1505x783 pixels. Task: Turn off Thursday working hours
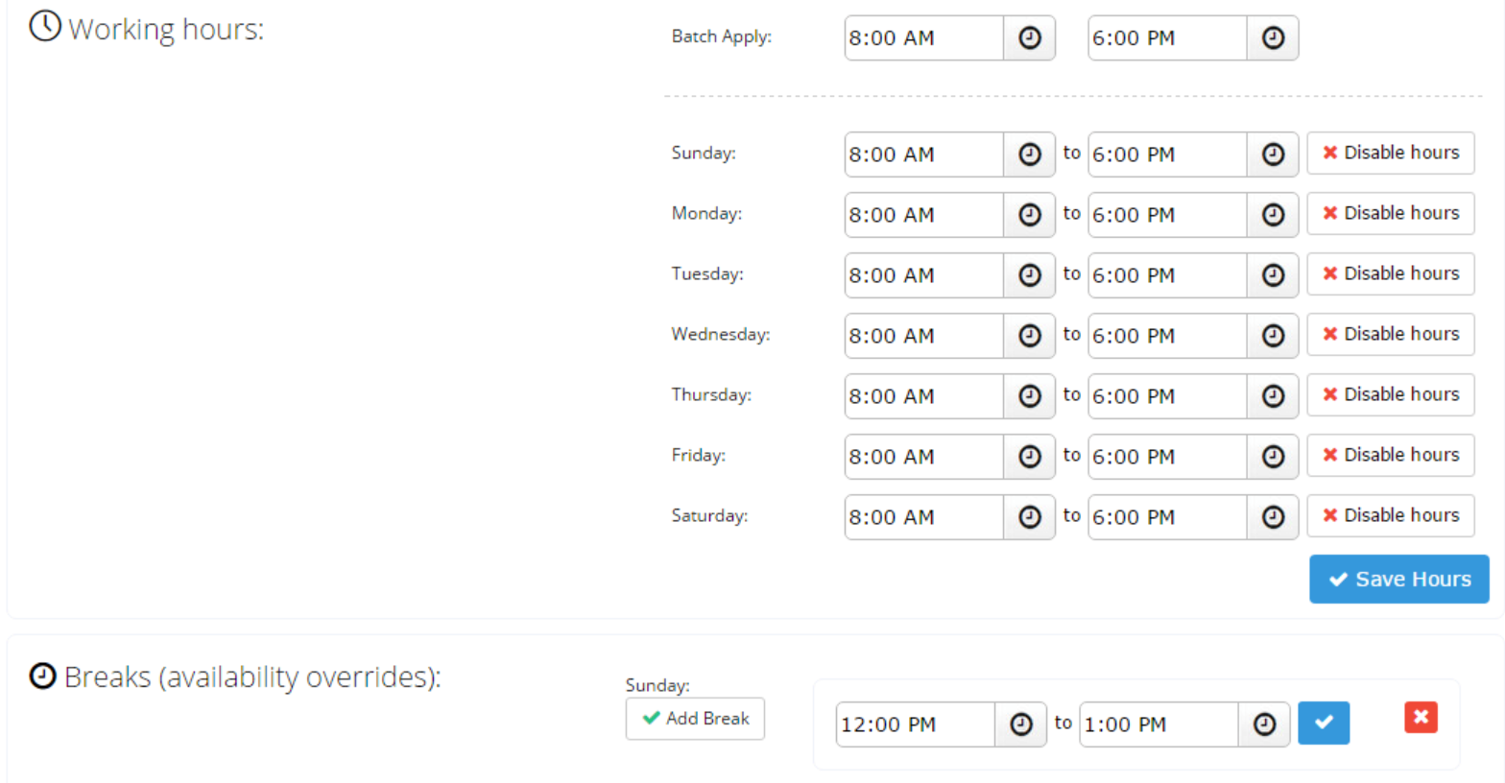pyautogui.click(x=1390, y=395)
